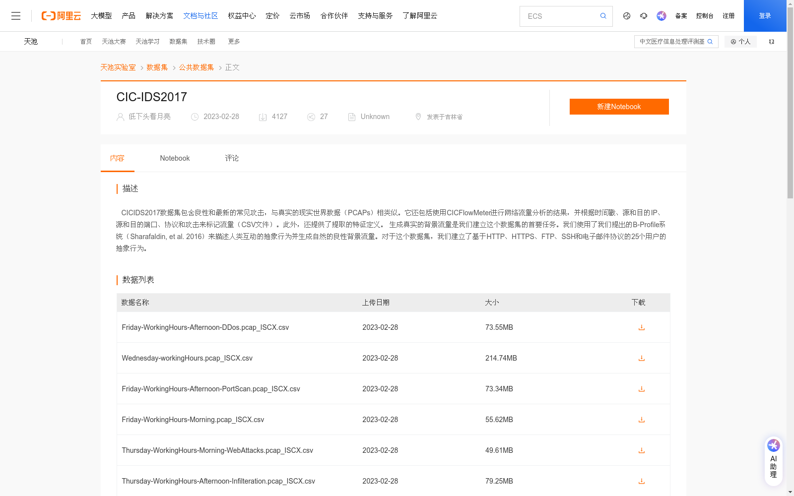The width and height of the screenshot is (794, 496).
Task: Click the Alibaba Cloud logo
Action: coord(61,15)
